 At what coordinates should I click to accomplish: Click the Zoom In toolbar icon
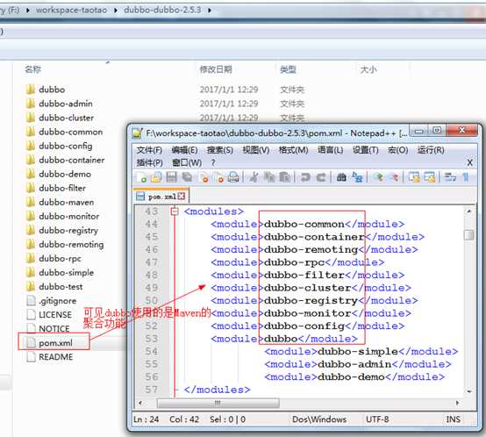pos(378,177)
